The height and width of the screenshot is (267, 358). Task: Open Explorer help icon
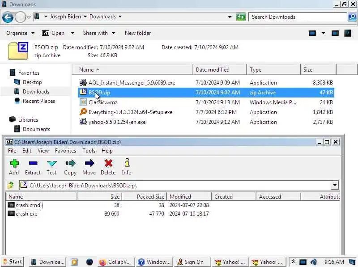(x=348, y=33)
